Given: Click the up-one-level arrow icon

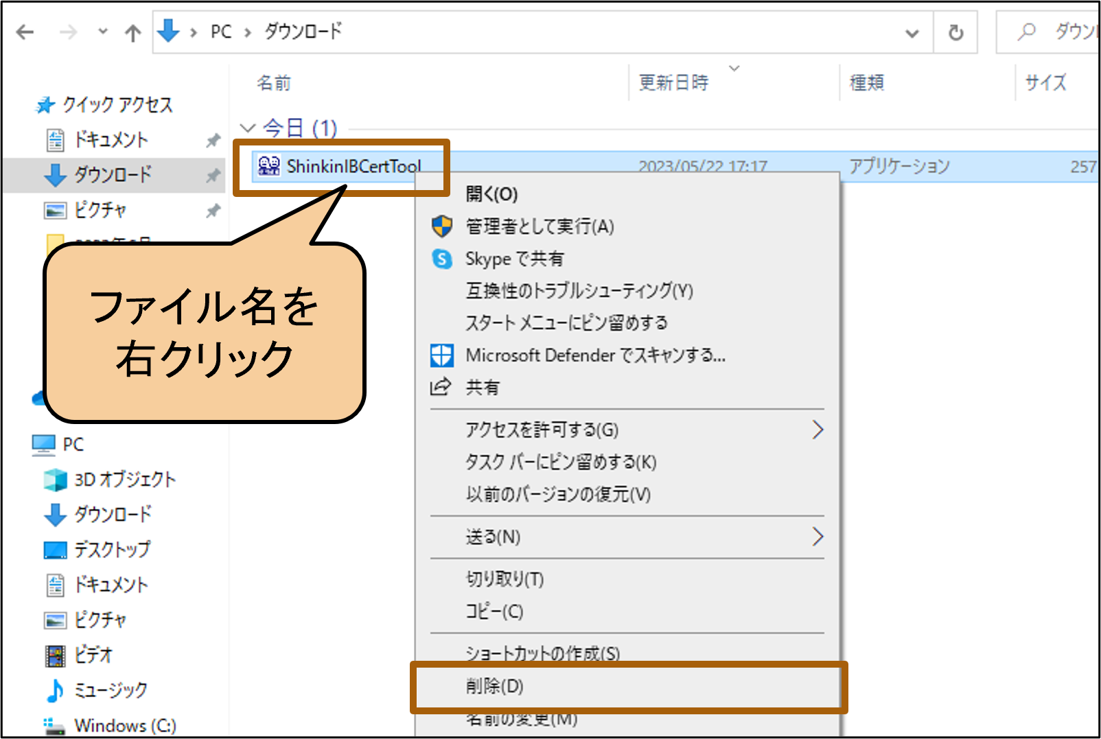Looking at the screenshot, I should click(x=133, y=33).
